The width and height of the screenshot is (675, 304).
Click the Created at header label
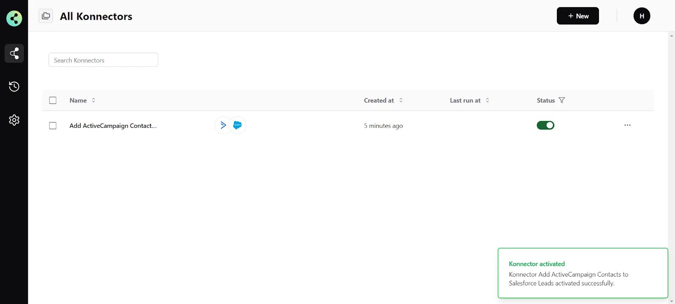[x=379, y=100]
